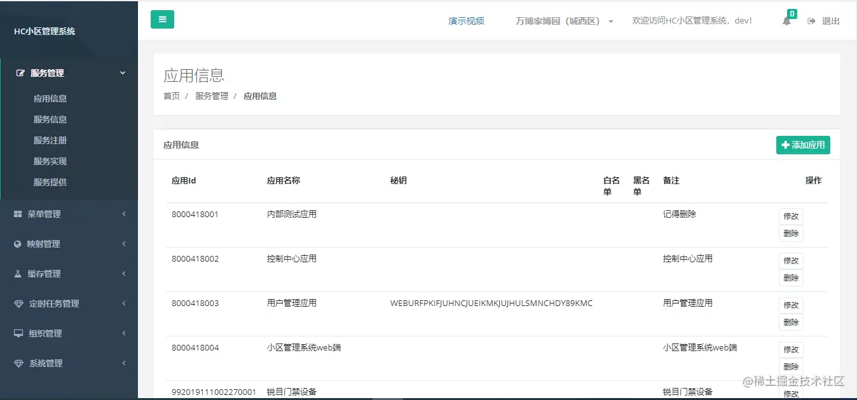Click 删除 for 用户管理应用 row
Screen dimensions: 857x400
point(791,322)
